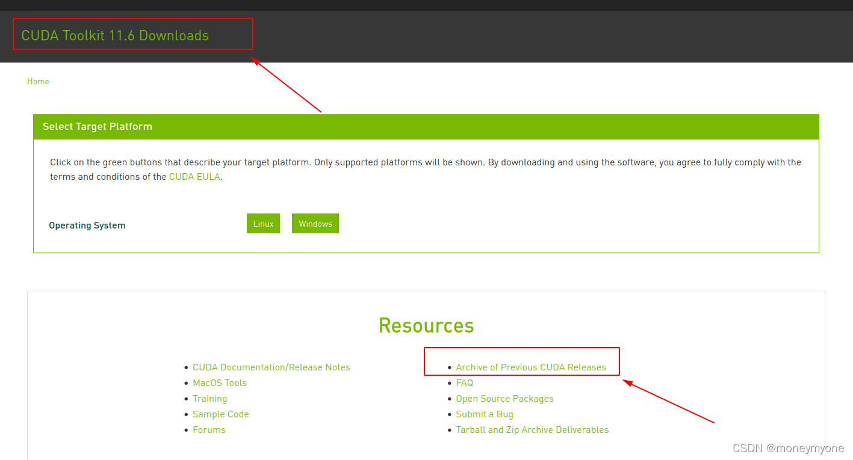Screen dimensions: 853x460
Task: Open the Sample Code link
Action: pos(221,414)
